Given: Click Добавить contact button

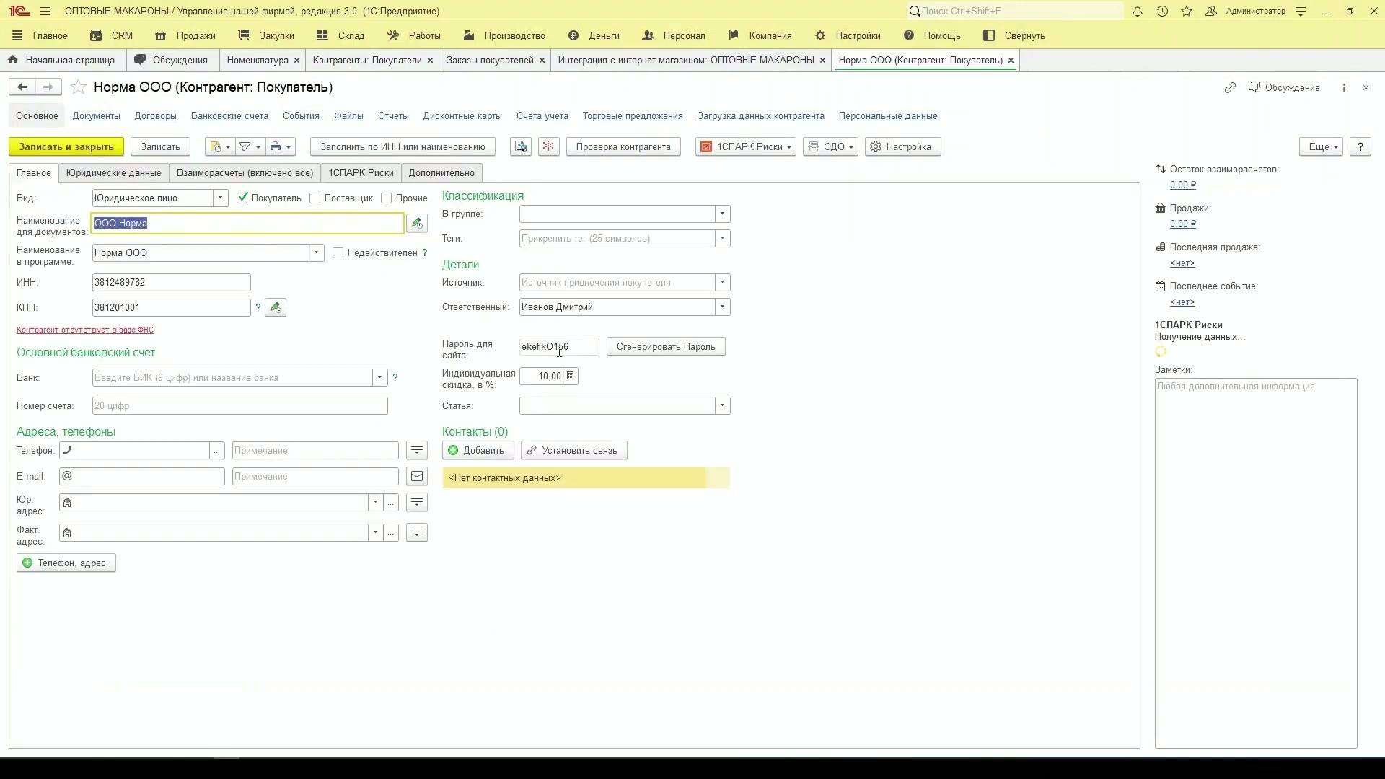Looking at the screenshot, I should pos(478,451).
